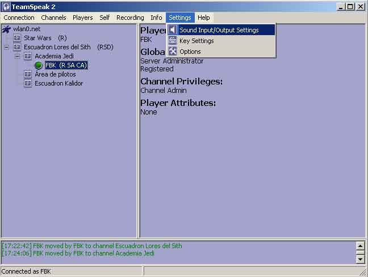
Task: Click the tools icon beside Options
Action: click(x=173, y=52)
